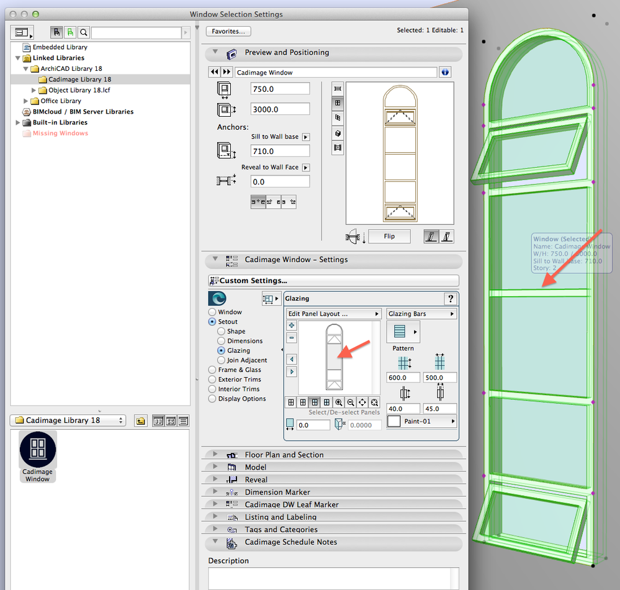The height and width of the screenshot is (590, 620).
Task: Click the Paint-01 color swatch
Action: (393, 422)
